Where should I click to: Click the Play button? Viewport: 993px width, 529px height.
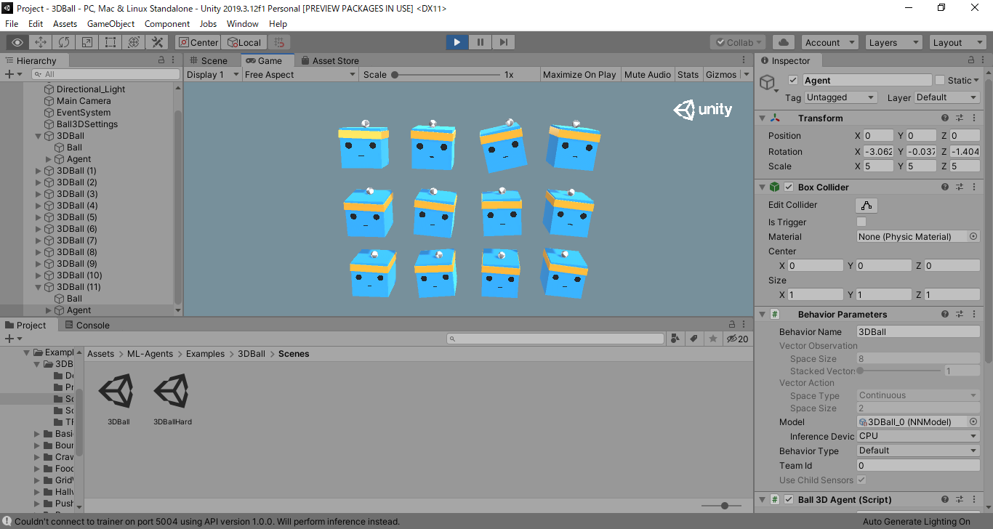tap(457, 42)
